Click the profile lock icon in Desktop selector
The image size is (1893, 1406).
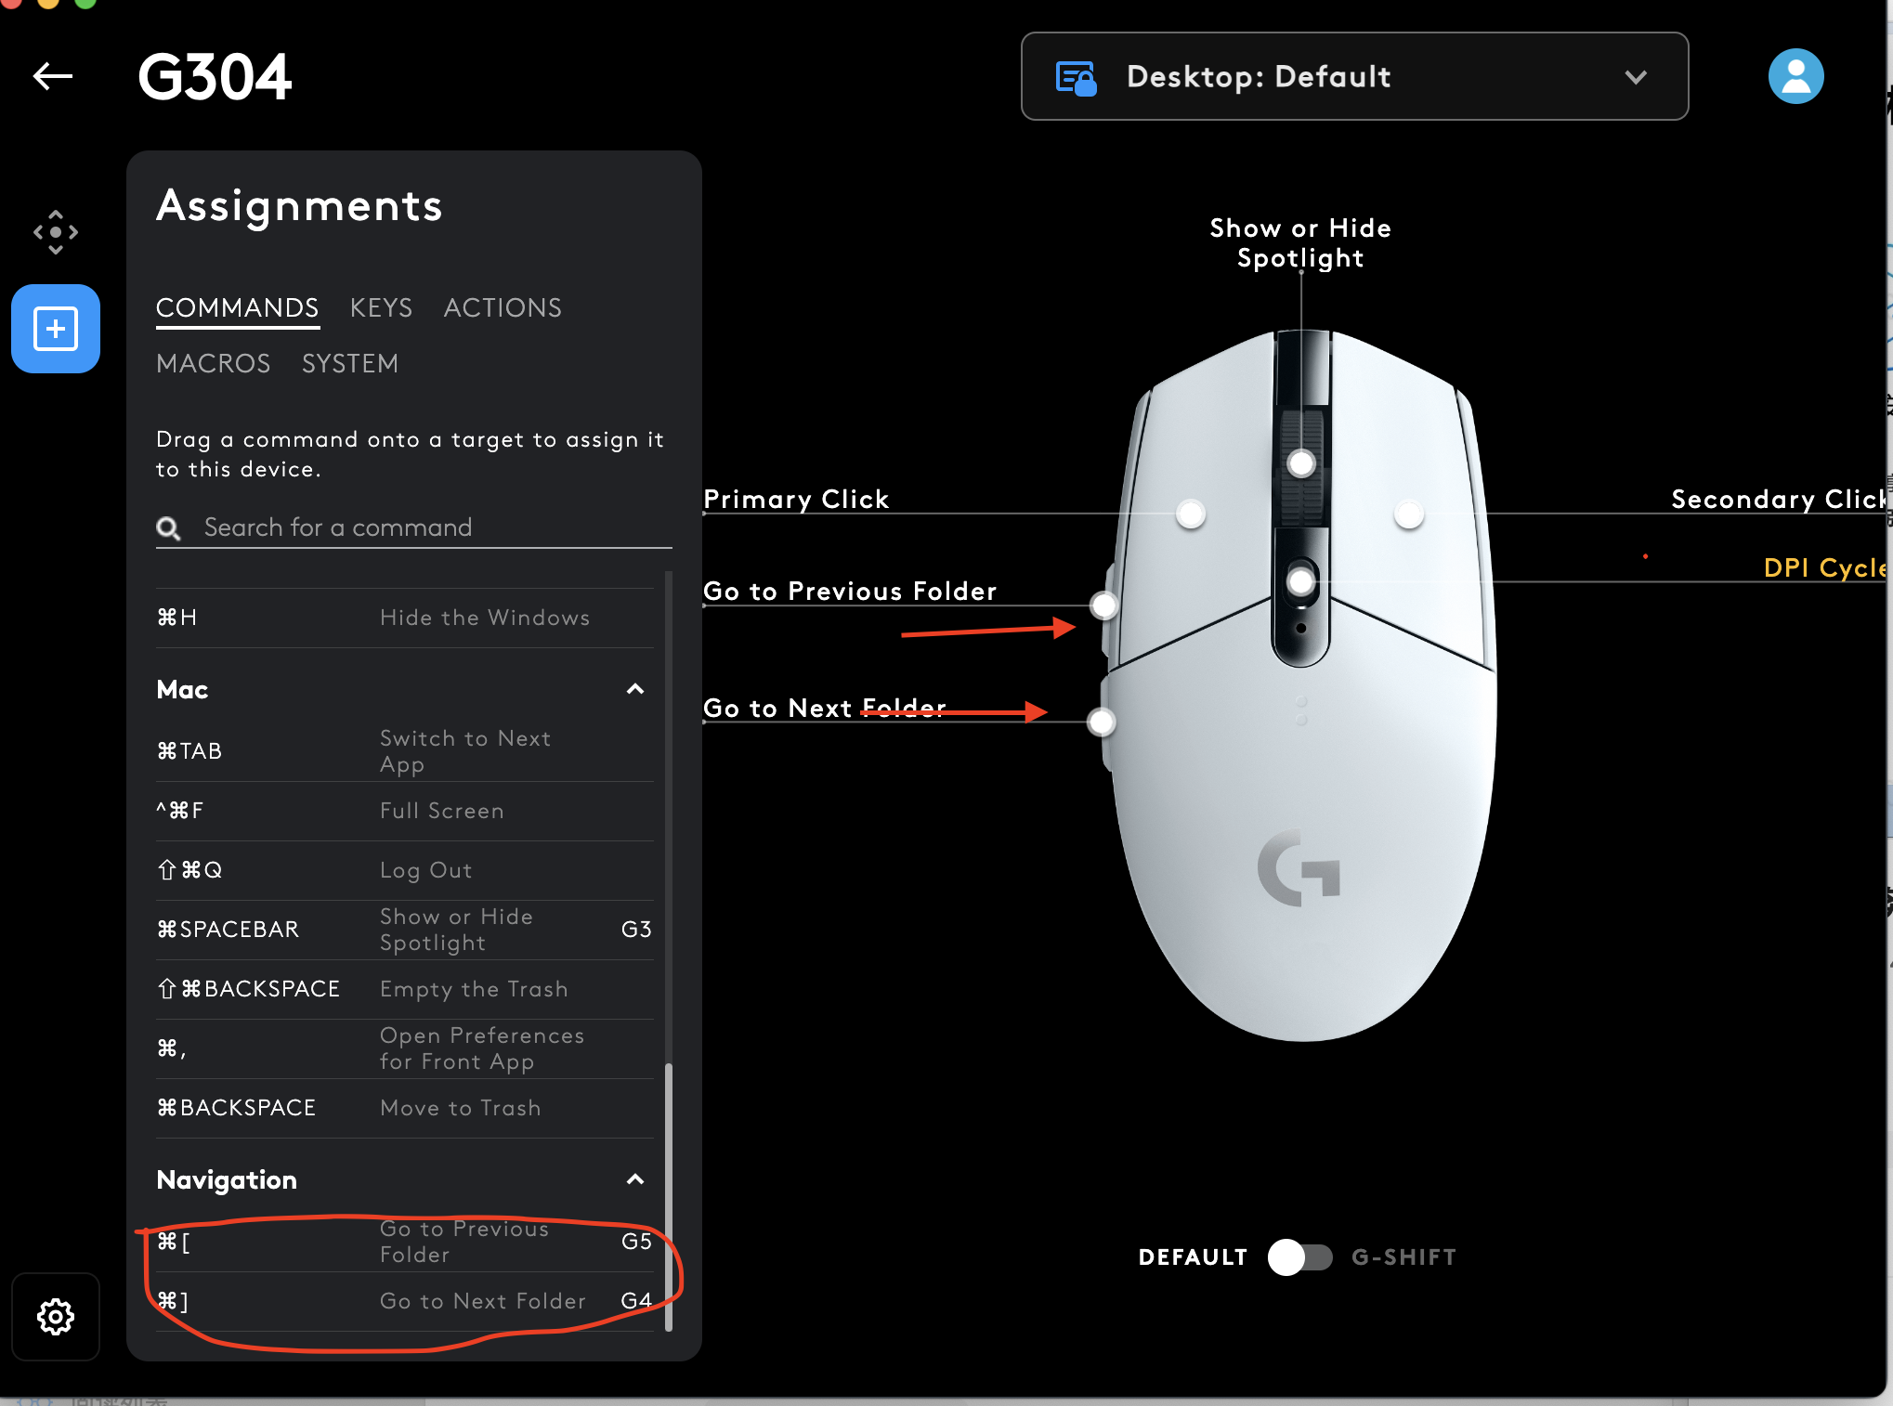point(1077,78)
